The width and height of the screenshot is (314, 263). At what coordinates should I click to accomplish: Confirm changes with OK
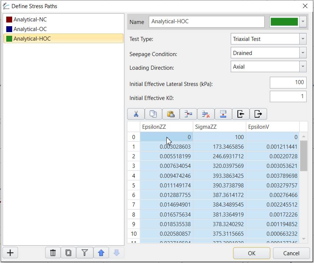pos(251,253)
